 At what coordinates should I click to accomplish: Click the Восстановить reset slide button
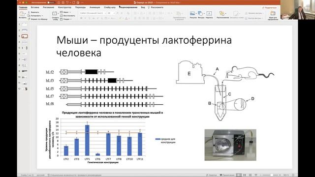(x=68, y=16)
